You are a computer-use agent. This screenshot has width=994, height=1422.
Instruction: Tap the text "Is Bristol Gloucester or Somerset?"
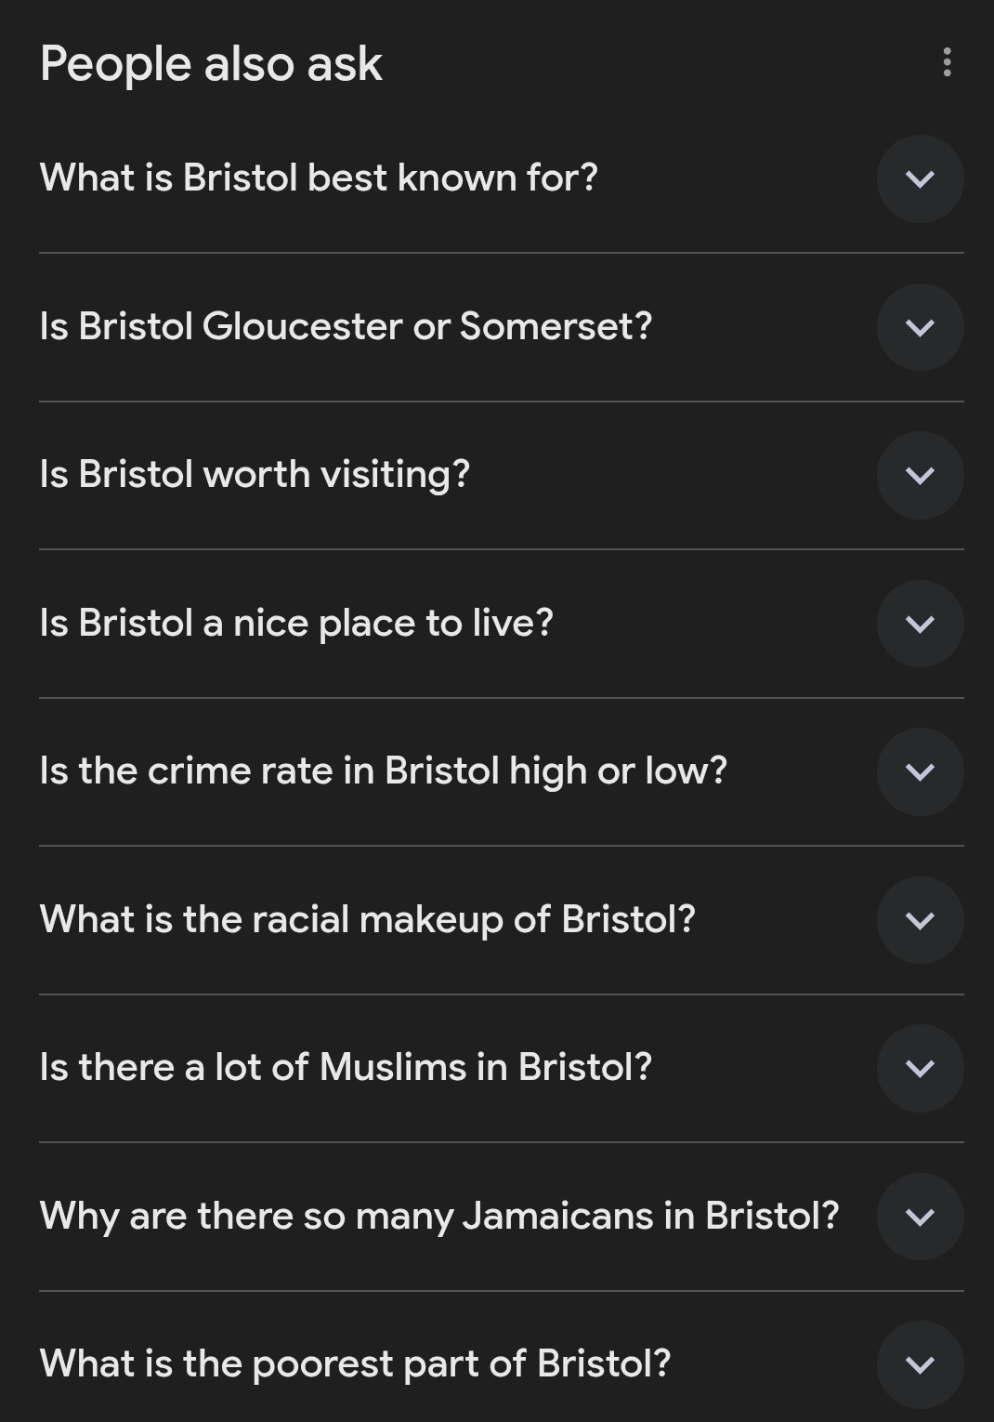(346, 326)
